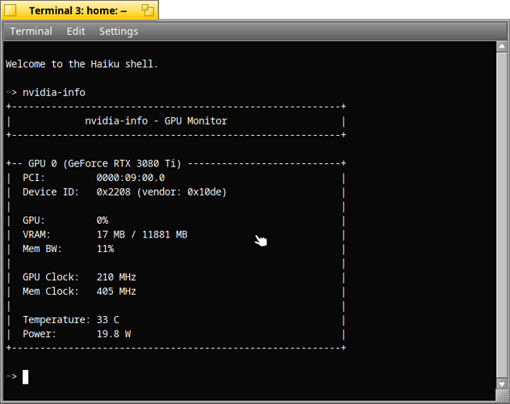Click the 'Temperature:' label
510x404 pixels.
coord(56,320)
